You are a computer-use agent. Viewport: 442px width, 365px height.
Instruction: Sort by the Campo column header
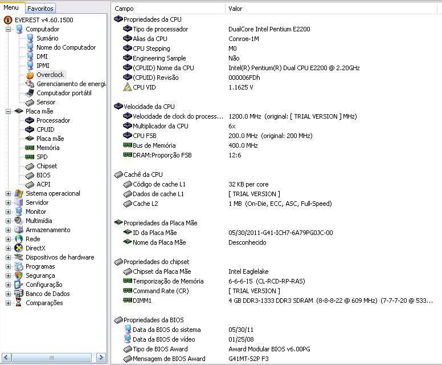168,9
